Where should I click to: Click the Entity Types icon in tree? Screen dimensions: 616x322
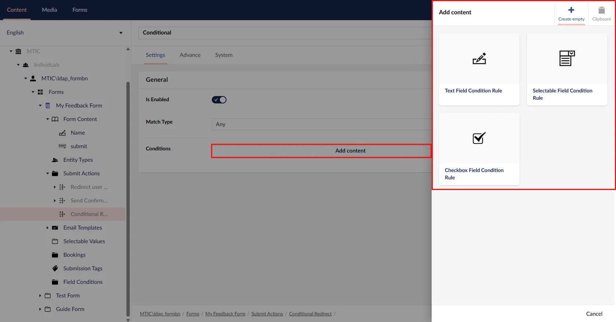point(55,160)
